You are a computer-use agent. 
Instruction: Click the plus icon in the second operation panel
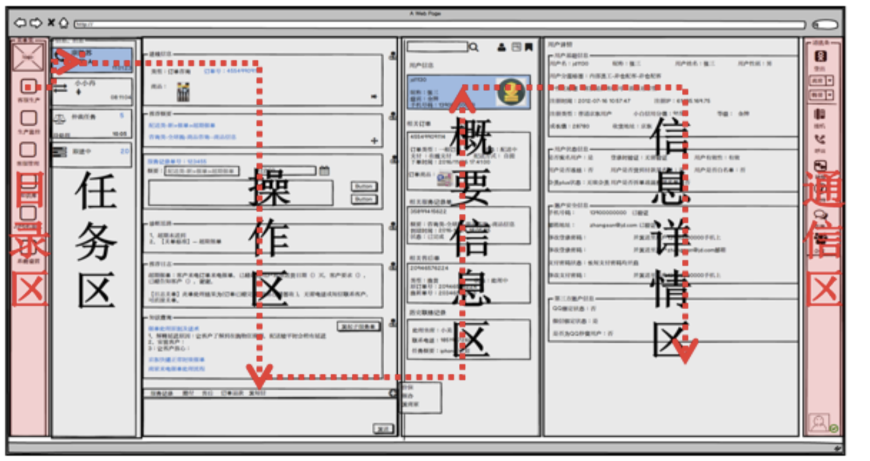coord(374,140)
